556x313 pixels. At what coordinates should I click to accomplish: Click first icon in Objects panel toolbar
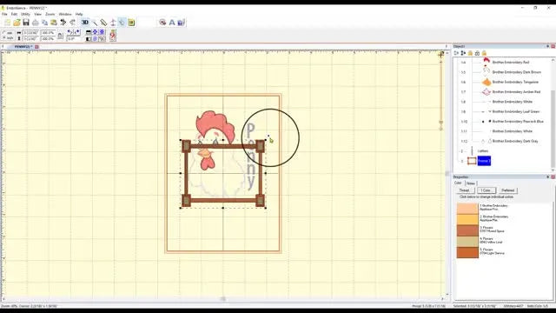(456, 53)
